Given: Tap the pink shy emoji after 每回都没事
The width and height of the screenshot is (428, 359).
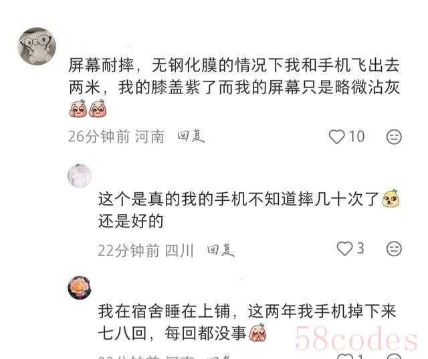Looking at the screenshot, I should click(257, 333).
